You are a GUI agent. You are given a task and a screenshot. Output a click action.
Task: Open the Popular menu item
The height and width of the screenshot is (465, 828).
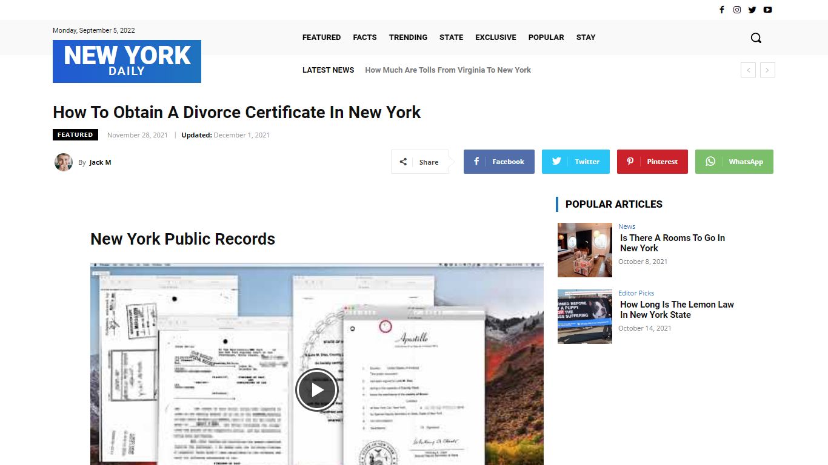click(546, 38)
